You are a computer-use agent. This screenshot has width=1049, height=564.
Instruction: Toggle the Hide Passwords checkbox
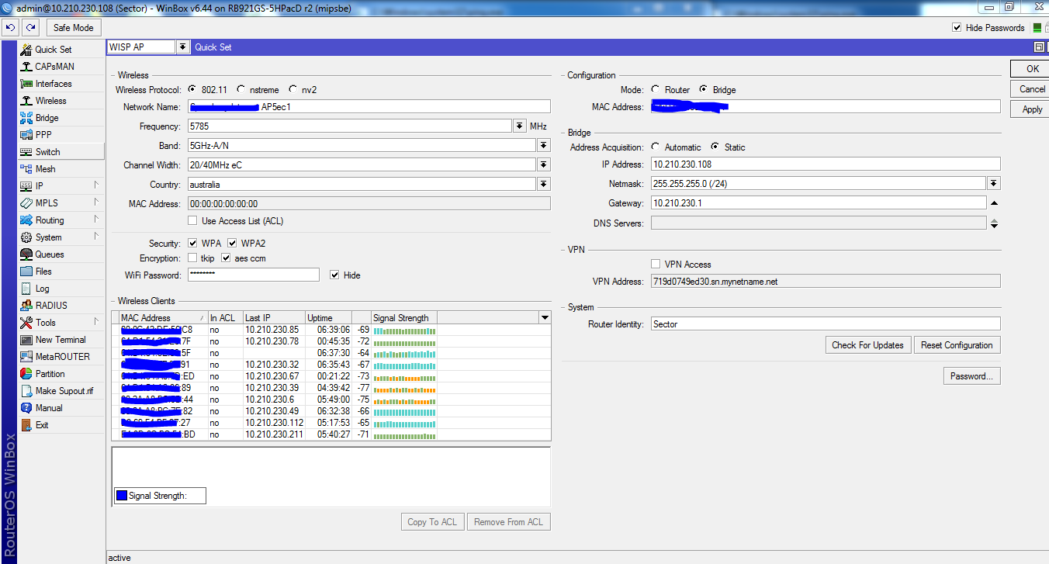click(x=957, y=28)
